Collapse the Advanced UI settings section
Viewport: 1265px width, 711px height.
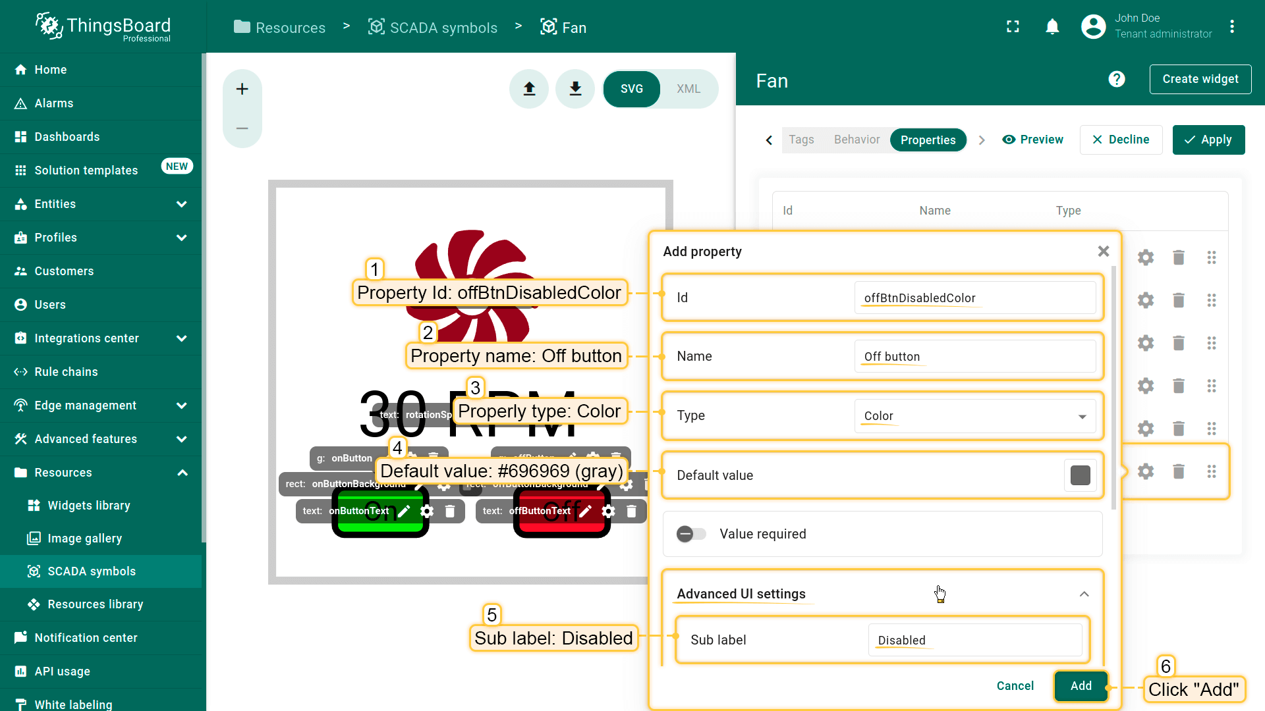1084,594
